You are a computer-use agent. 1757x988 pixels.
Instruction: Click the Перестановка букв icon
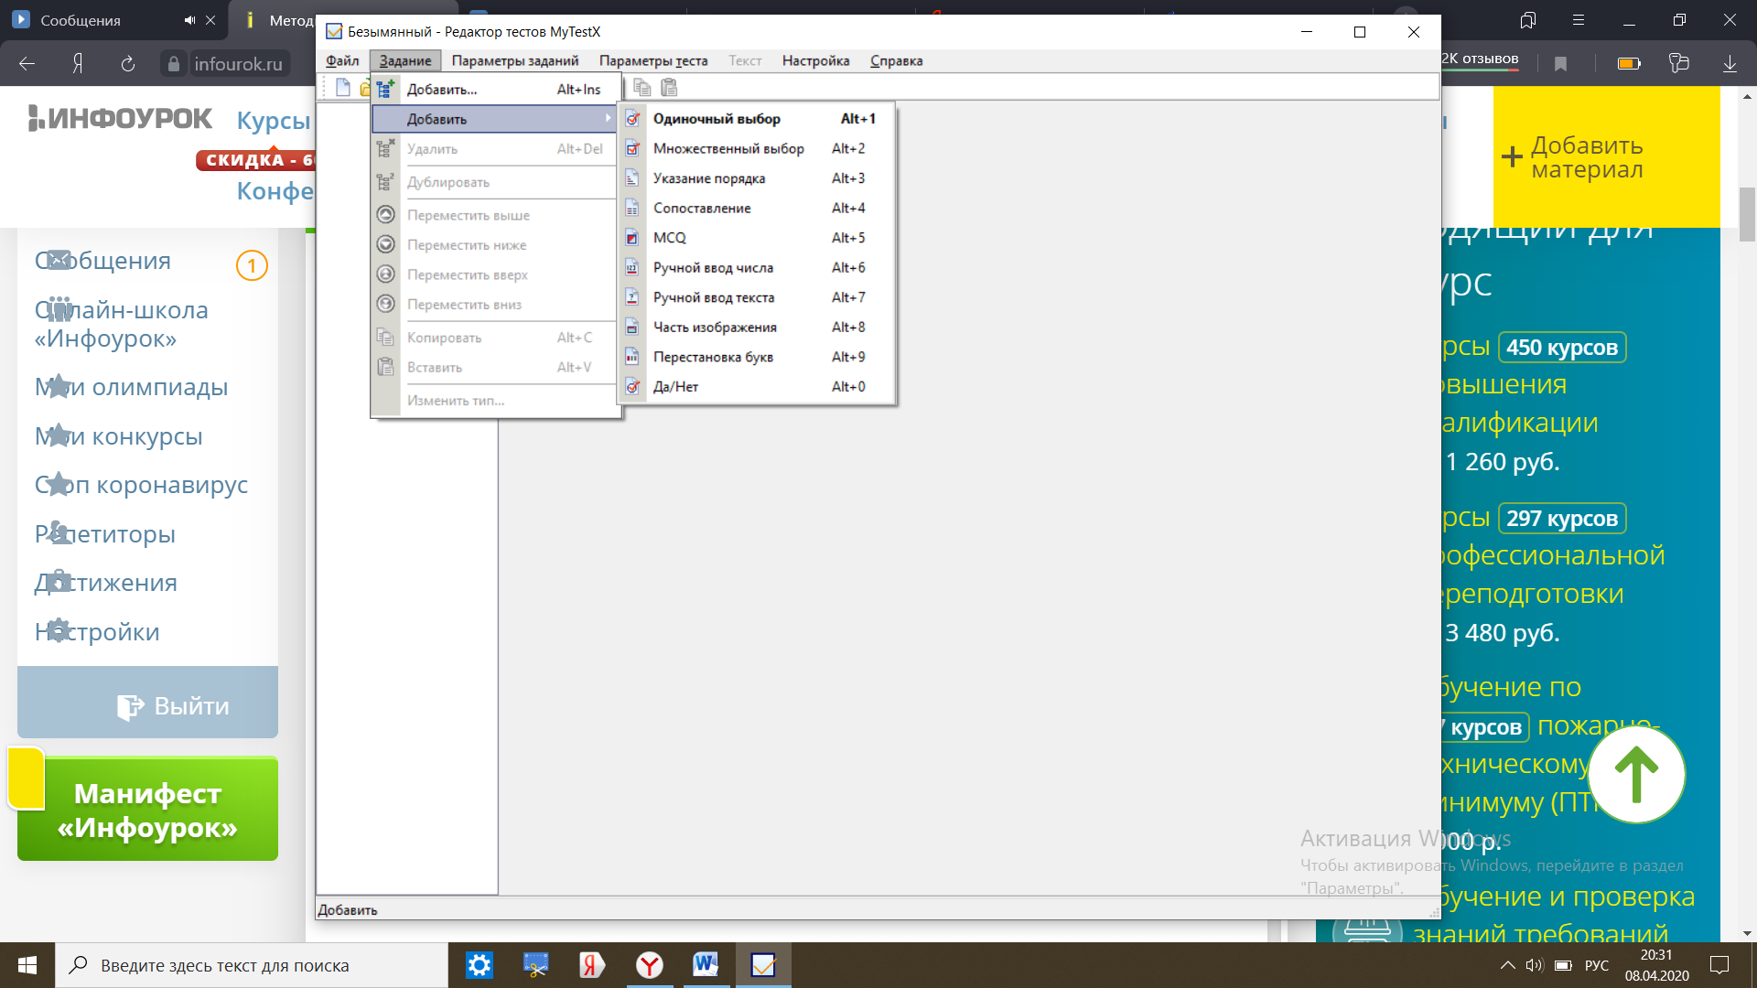coord(632,357)
